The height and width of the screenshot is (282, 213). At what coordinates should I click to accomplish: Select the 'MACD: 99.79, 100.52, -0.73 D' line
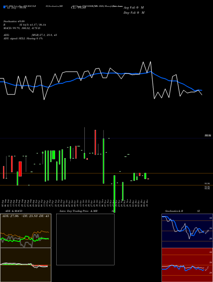tap(22, 28)
